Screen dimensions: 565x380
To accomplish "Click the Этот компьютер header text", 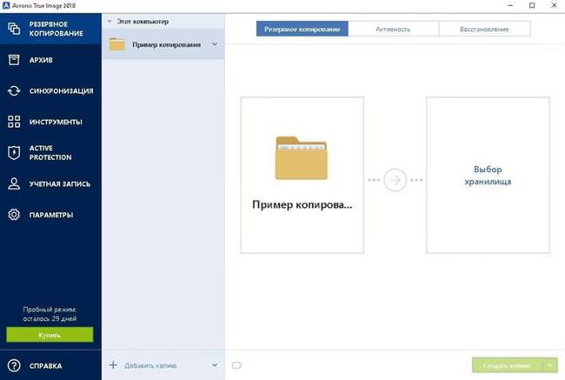I will click(143, 22).
